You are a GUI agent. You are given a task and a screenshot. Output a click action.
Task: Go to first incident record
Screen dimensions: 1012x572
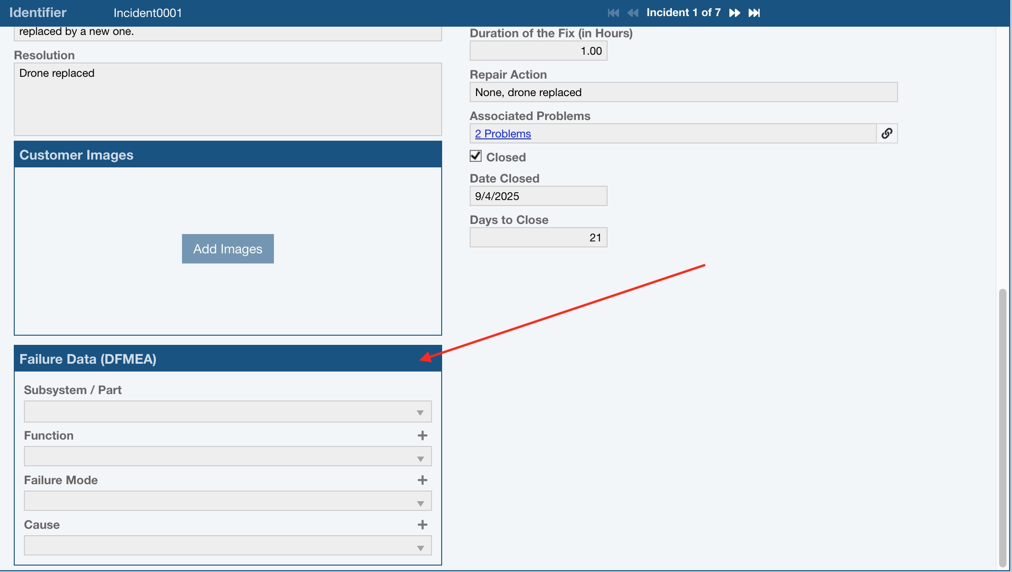point(613,13)
